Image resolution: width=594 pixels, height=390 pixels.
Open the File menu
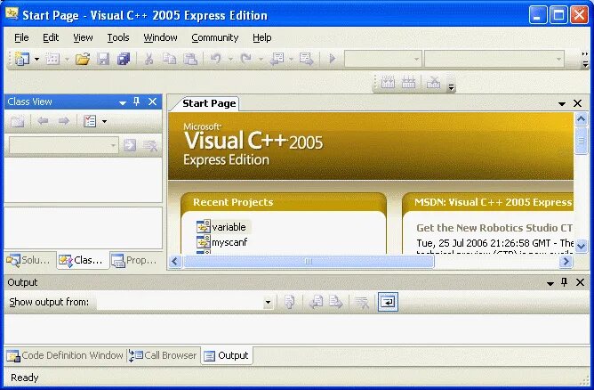point(21,37)
